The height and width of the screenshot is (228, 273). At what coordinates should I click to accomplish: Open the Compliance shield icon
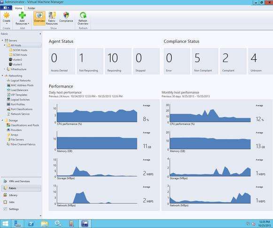(x=66, y=17)
